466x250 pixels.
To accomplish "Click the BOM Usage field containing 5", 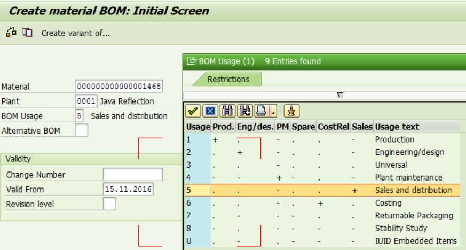I will pyautogui.click(x=79, y=115).
